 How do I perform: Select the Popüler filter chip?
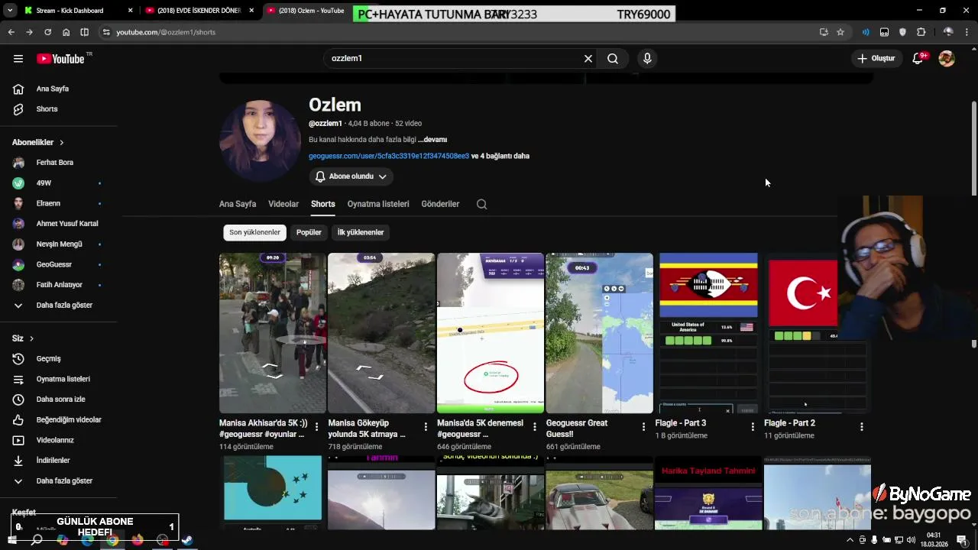309,232
